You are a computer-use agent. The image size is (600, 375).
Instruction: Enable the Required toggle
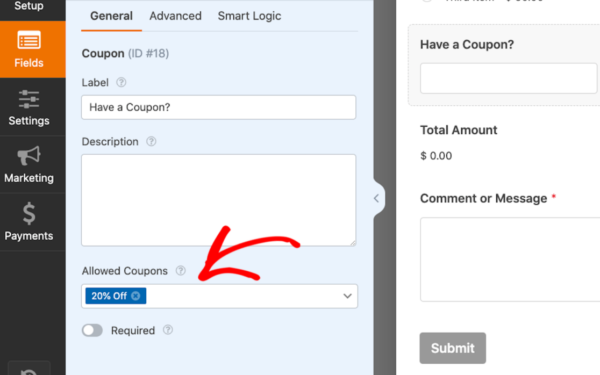click(x=92, y=330)
